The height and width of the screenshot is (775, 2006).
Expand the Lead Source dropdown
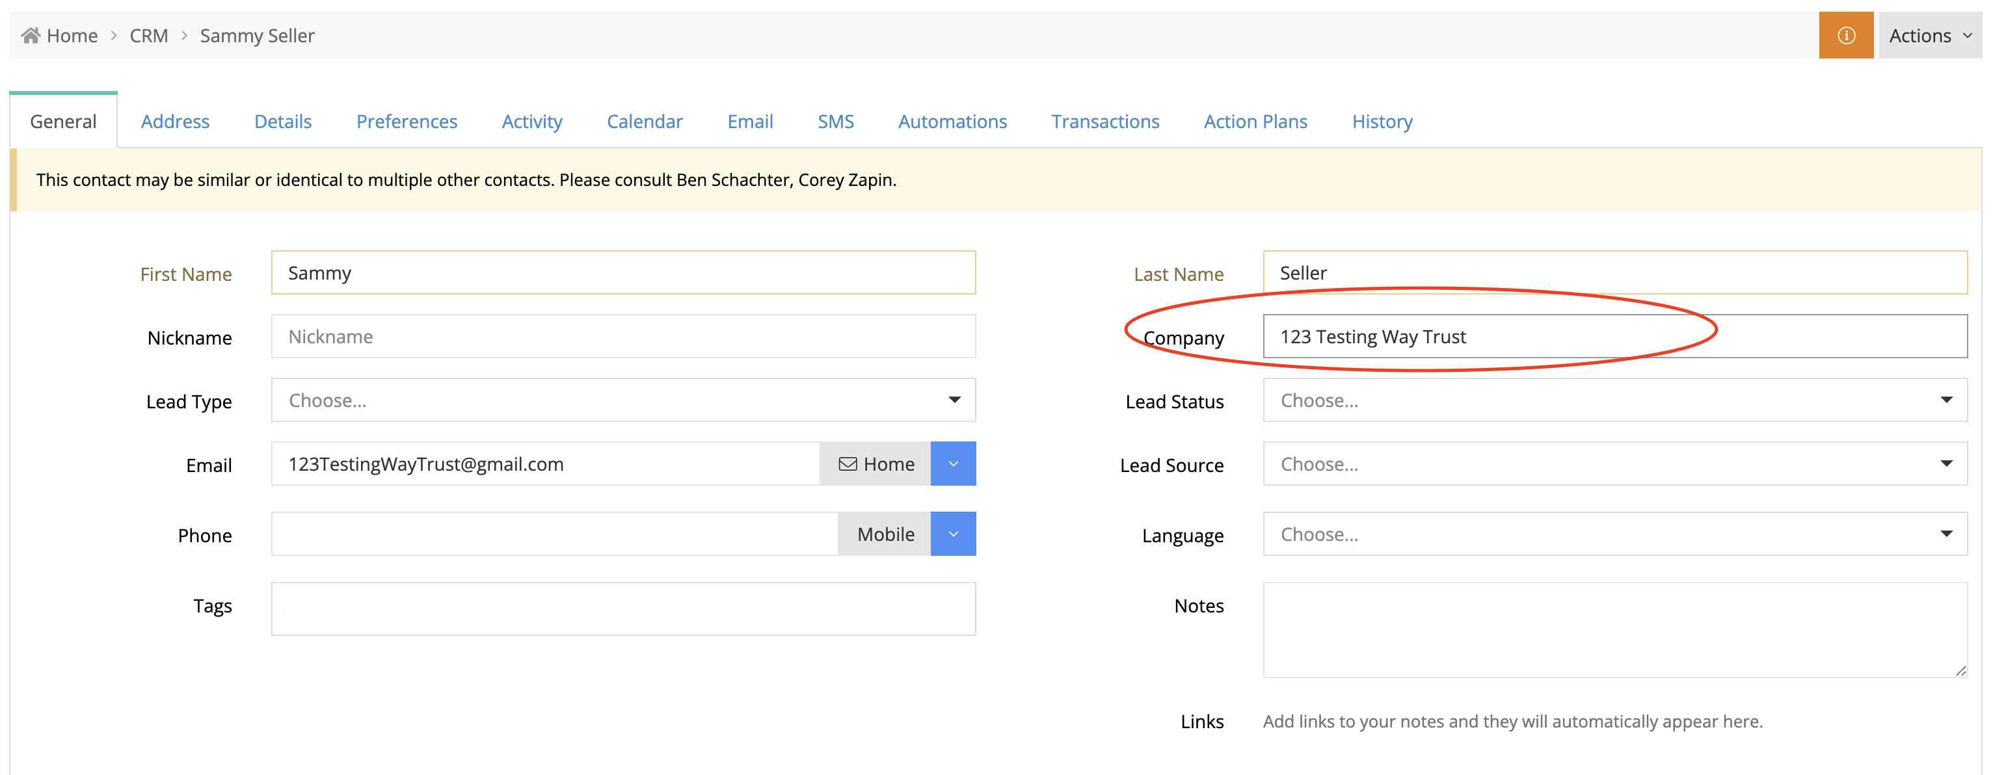tap(1614, 464)
